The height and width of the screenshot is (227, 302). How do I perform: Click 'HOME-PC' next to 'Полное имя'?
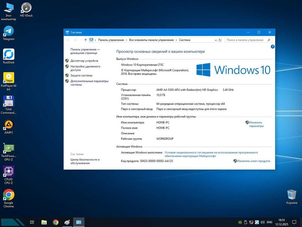pyautogui.click(x=163, y=128)
